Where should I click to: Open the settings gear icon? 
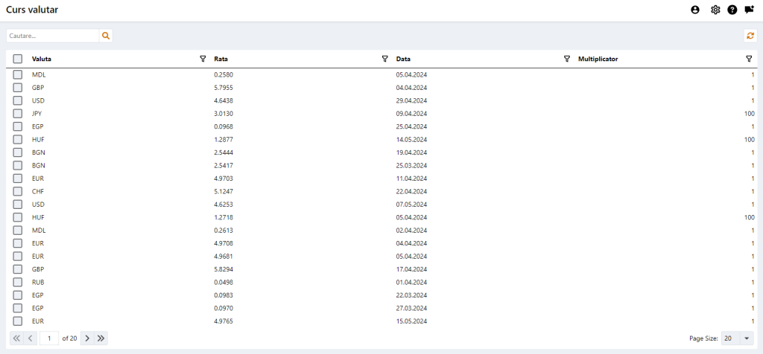(715, 10)
